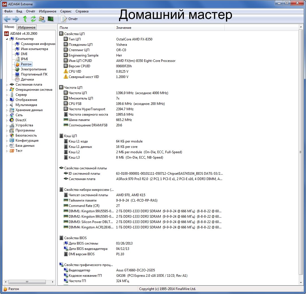
Task: Open the Избранное menu in menu bar
Action: 48,11
